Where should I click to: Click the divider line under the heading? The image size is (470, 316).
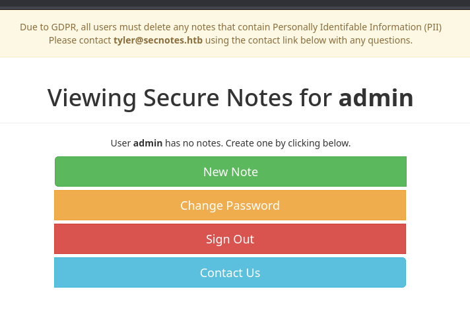(235, 123)
